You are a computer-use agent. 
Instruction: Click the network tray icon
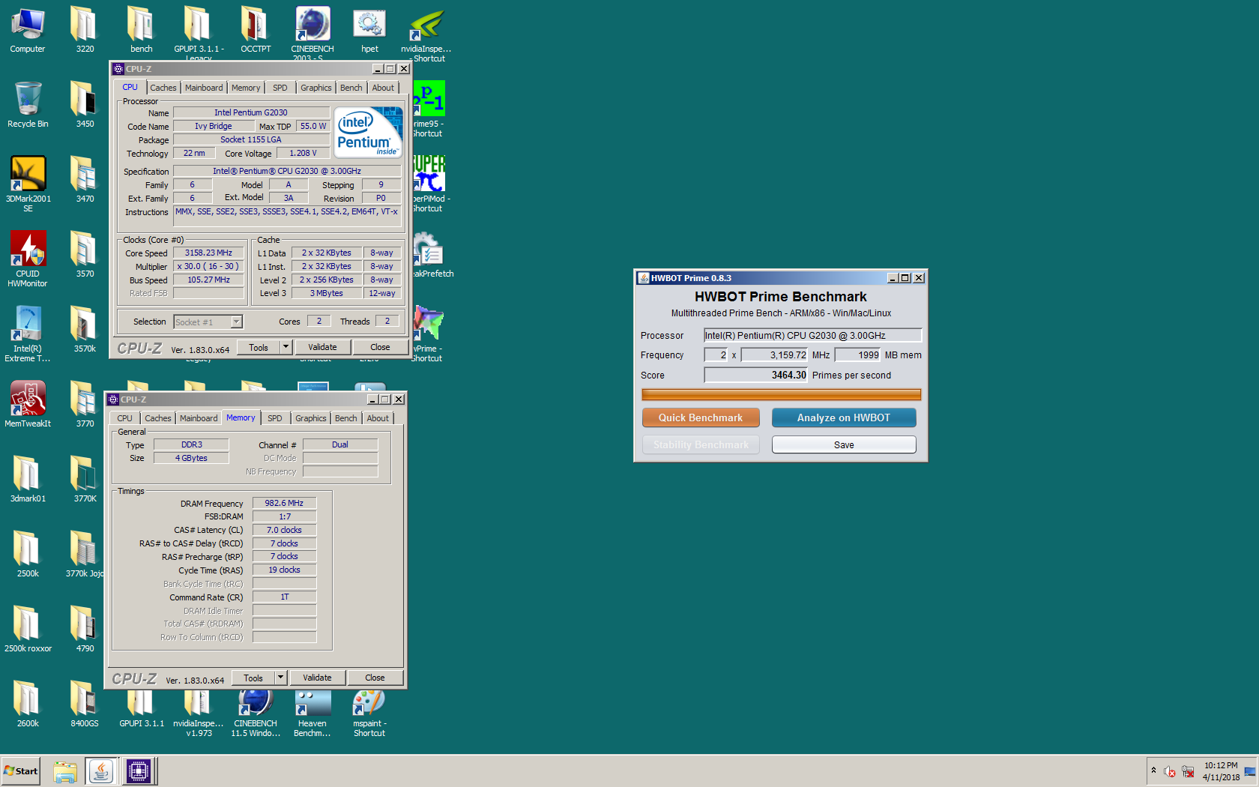coord(1188,771)
